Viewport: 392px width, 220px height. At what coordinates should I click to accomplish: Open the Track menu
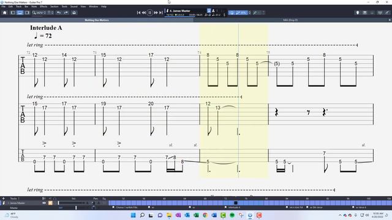pyautogui.click(x=19, y=7)
